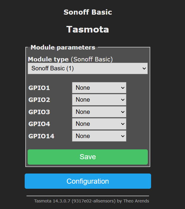This screenshot has width=185, height=209.
Task: Click the (Sonoff Basic) current module text
Action: [92, 59]
